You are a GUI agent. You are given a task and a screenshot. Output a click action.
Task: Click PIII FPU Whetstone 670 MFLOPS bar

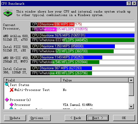click(x=83, y=51)
